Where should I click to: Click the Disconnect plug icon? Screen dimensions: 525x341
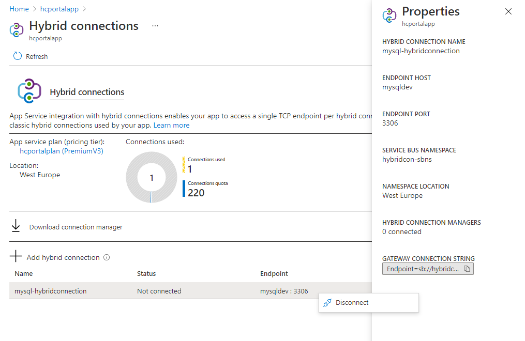point(327,303)
